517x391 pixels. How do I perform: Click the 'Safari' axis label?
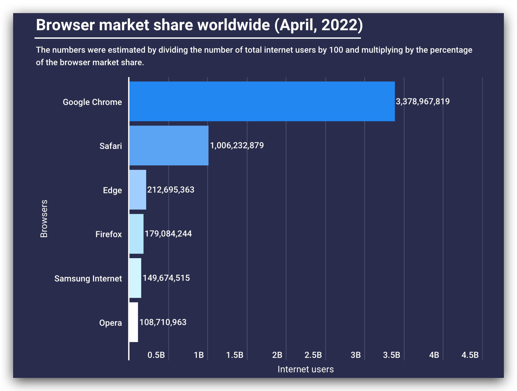[x=111, y=146]
